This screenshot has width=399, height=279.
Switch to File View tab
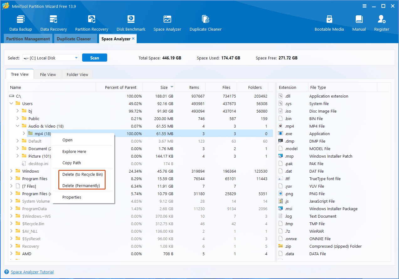tap(48, 74)
